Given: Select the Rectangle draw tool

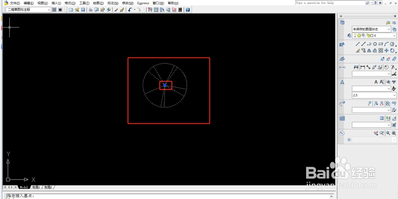Looking at the screenshot, I should [x=380, y=44].
